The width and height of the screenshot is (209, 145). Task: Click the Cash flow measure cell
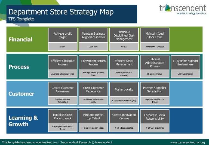coord(93,47)
